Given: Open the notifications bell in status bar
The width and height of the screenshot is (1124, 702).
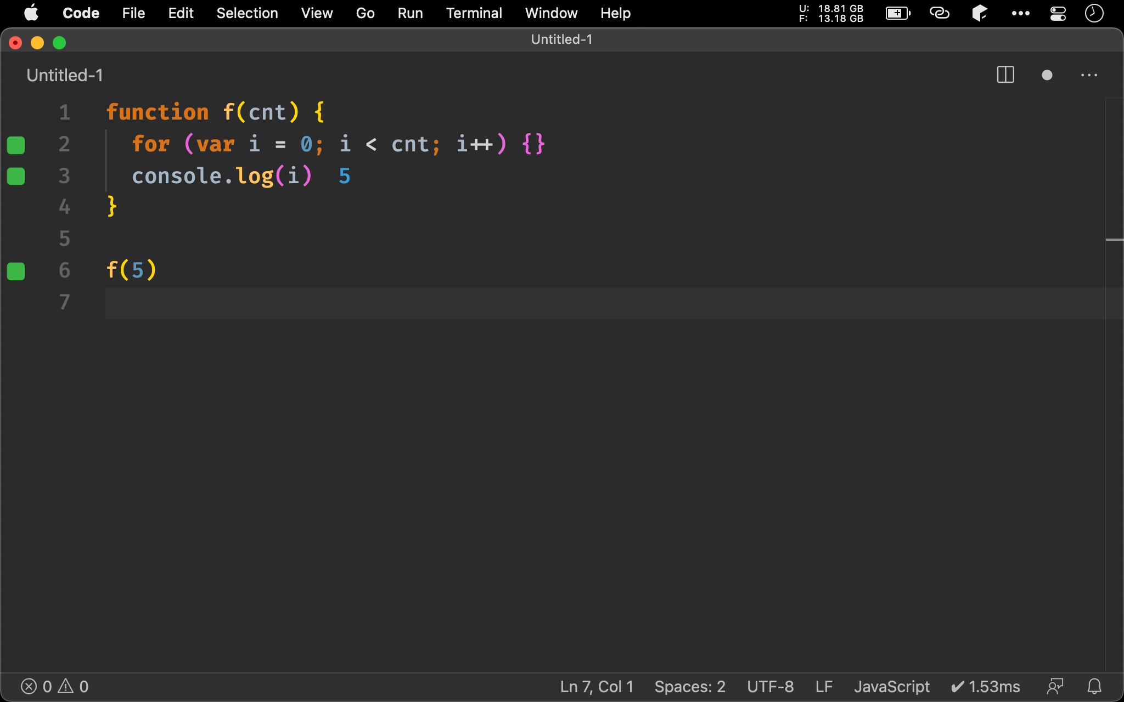Looking at the screenshot, I should pos(1094,686).
